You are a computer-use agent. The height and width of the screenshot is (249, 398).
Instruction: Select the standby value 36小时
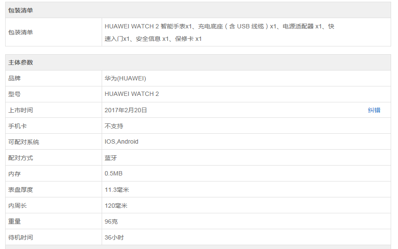(x=114, y=237)
